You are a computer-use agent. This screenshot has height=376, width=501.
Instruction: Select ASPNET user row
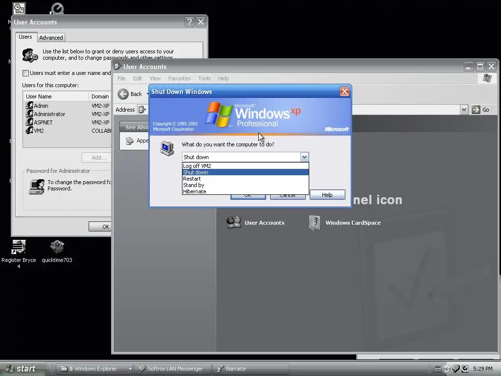tap(67, 122)
